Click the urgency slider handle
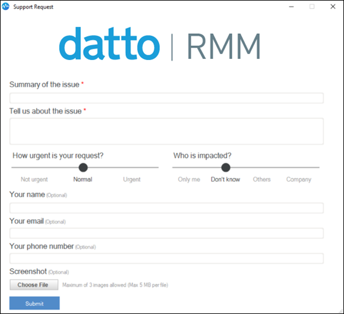 pyautogui.click(x=83, y=168)
